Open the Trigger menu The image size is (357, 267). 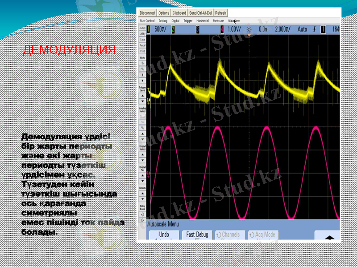coord(188,20)
